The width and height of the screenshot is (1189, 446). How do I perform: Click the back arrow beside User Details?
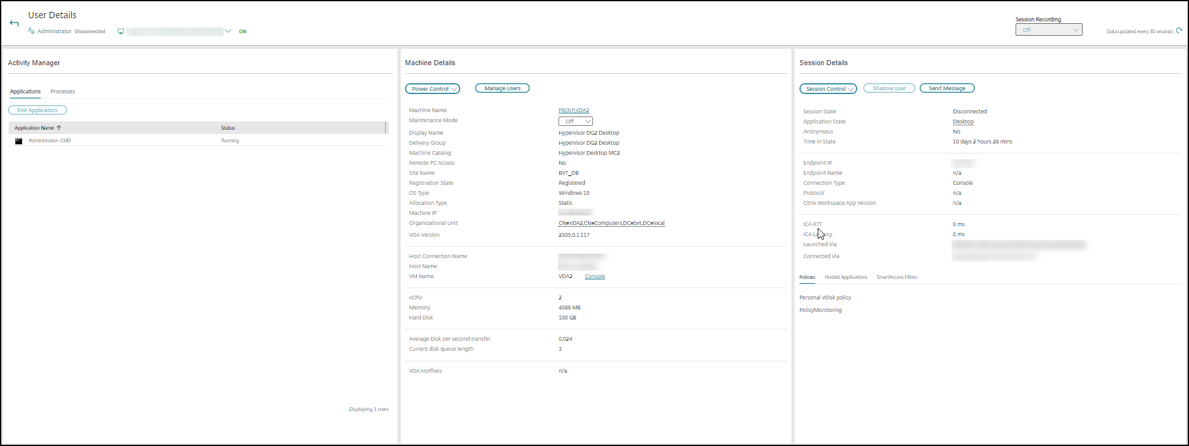[x=14, y=23]
